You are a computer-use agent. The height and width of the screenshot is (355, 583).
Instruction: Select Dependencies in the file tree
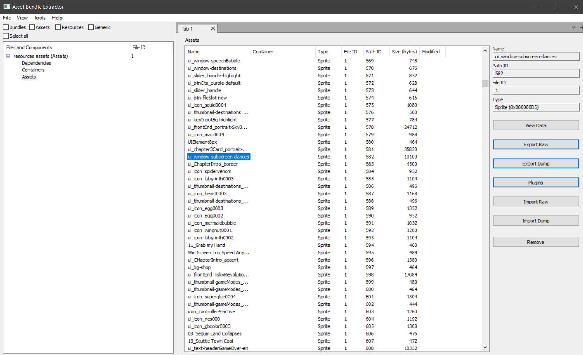[36, 63]
